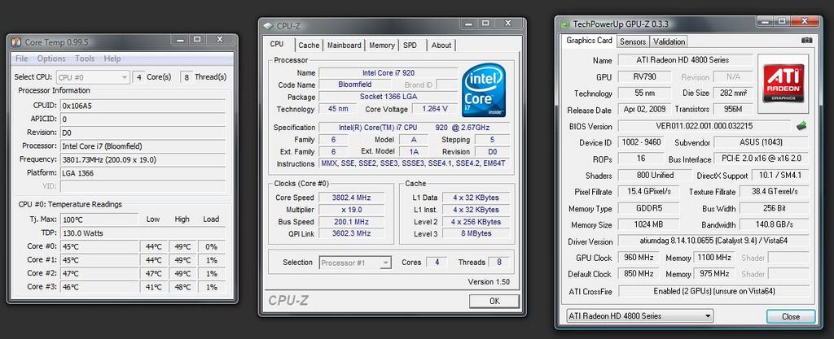This screenshot has height=339, width=834.
Task: Click the CPUID field showing 0x106A5
Action: coord(143,106)
